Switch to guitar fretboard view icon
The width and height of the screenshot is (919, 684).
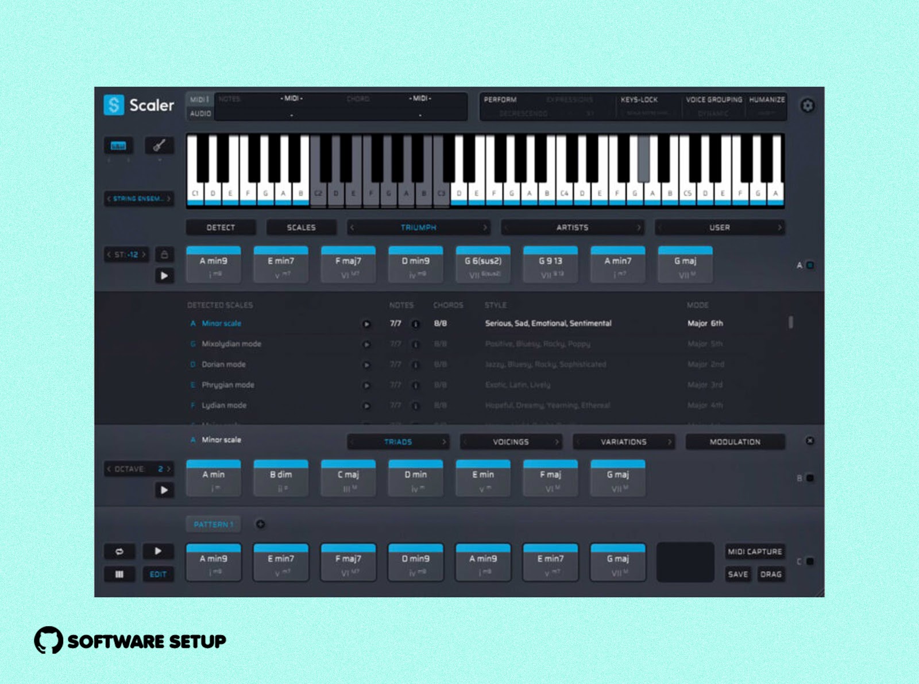[159, 146]
